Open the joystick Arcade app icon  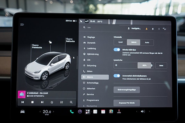pos(119,111)
